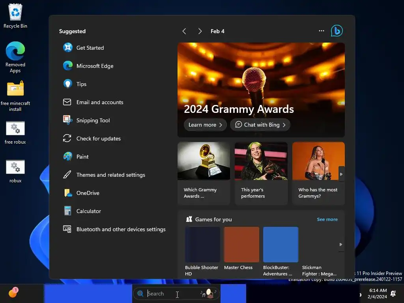Open Which Grammy Awards card

[x=204, y=174]
